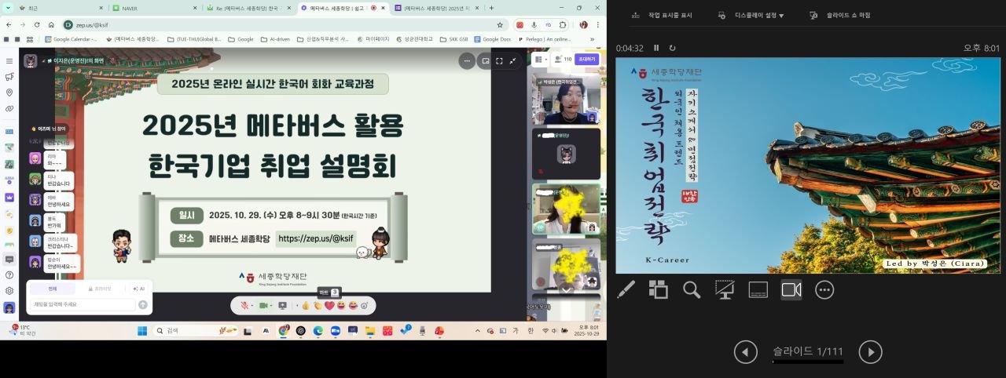Select the AI chat tab
Screen dimensions: 1006x378
(138, 289)
